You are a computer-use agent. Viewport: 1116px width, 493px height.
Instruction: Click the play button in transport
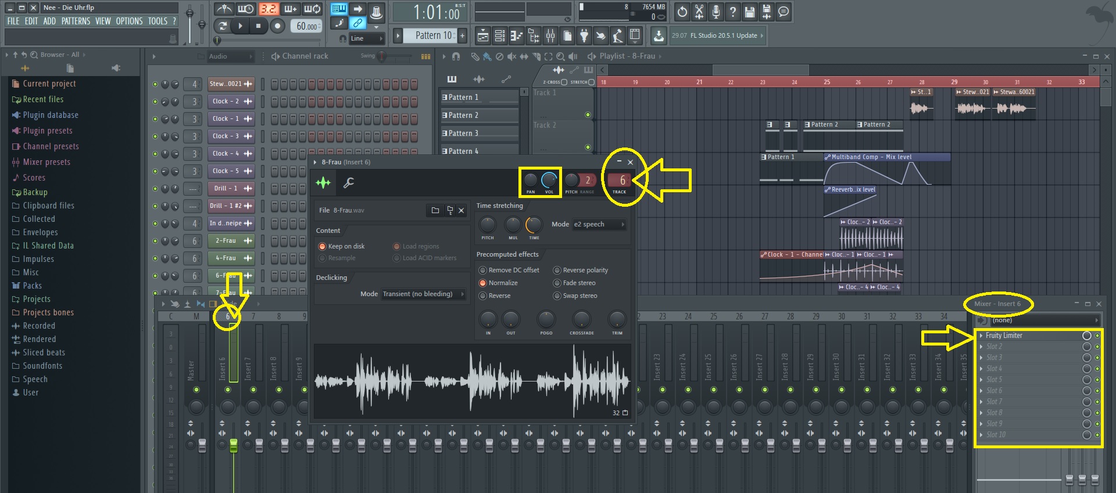(x=239, y=26)
